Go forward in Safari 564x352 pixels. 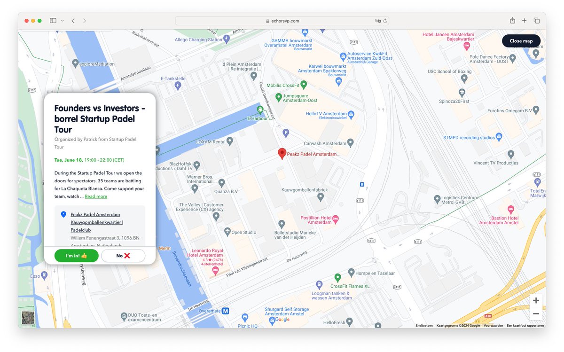85,21
